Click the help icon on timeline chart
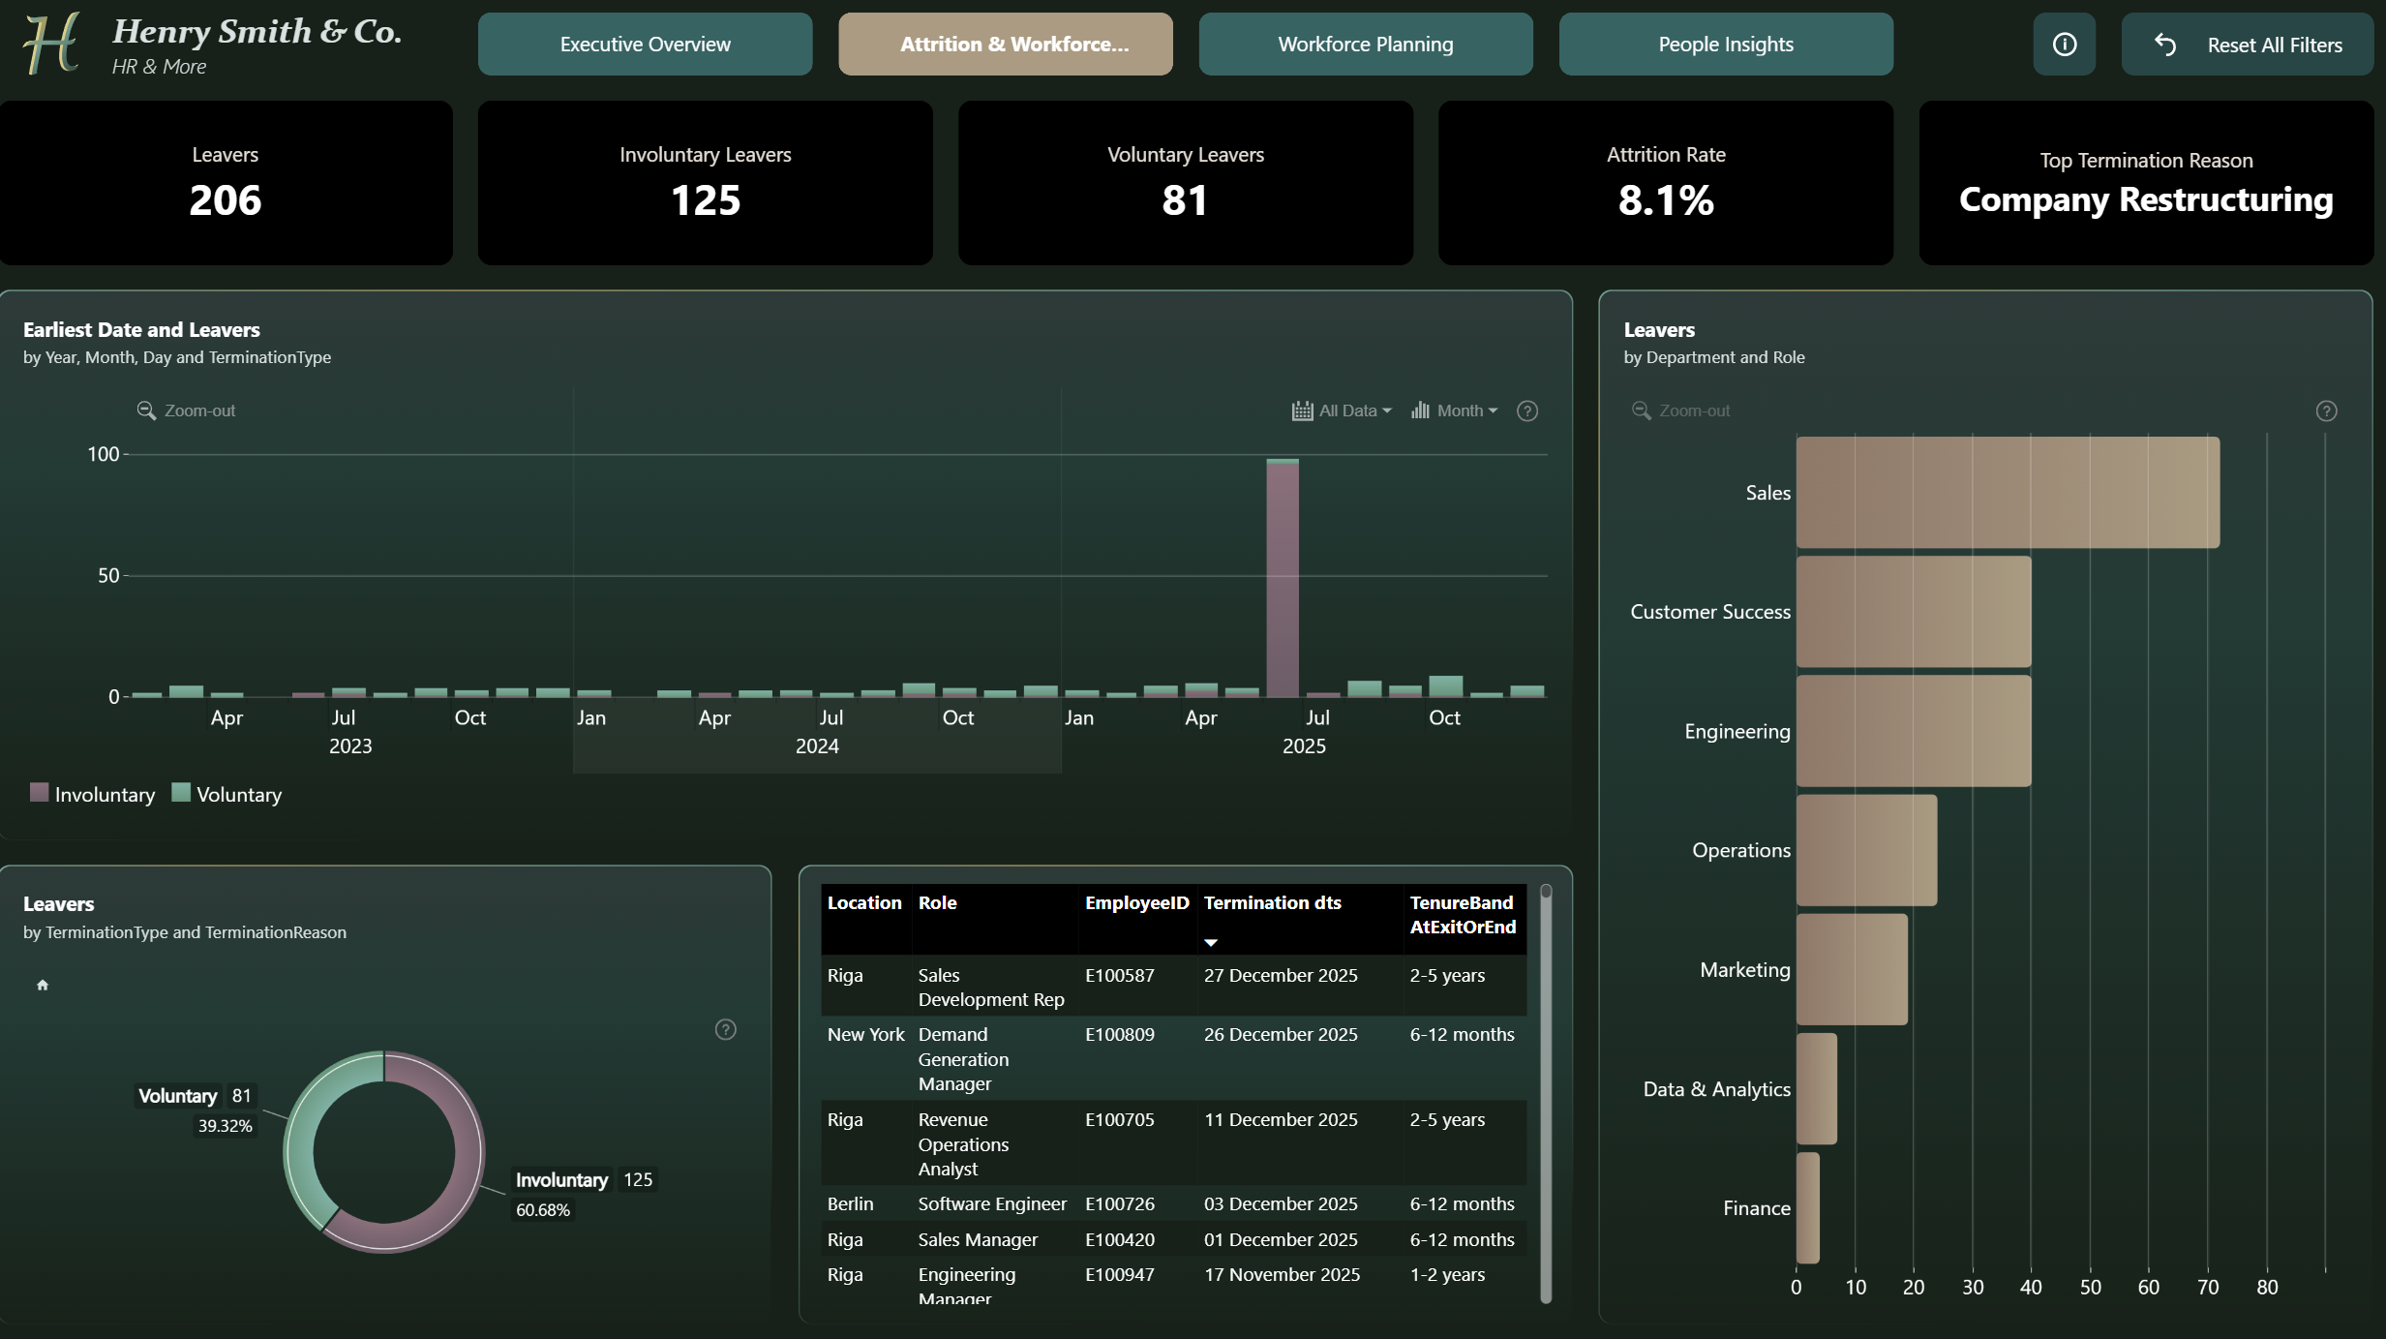The height and width of the screenshot is (1339, 2386). click(x=1527, y=411)
